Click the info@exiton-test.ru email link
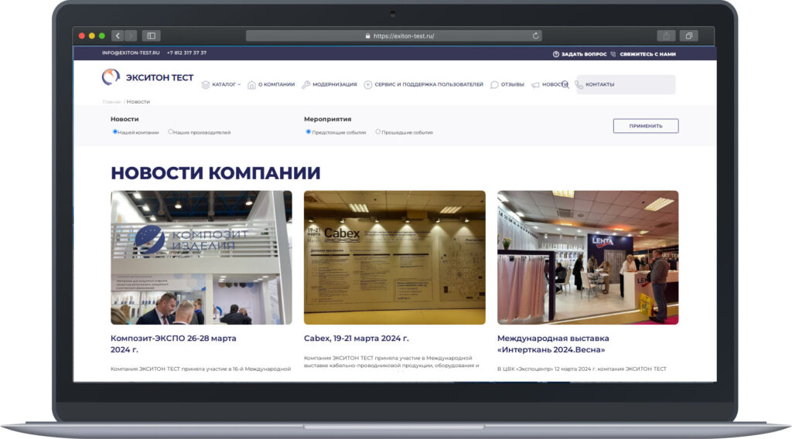Image resolution: width=792 pixels, height=439 pixels. coord(130,53)
